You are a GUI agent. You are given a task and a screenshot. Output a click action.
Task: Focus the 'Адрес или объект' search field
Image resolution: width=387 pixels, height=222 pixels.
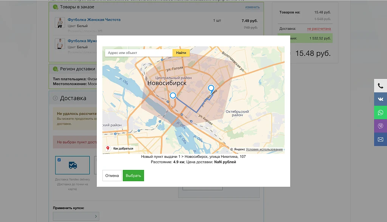point(139,53)
